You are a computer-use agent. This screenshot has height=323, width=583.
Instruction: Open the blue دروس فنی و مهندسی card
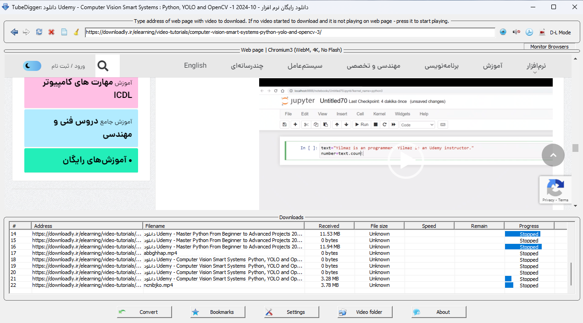(x=81, y=128)
